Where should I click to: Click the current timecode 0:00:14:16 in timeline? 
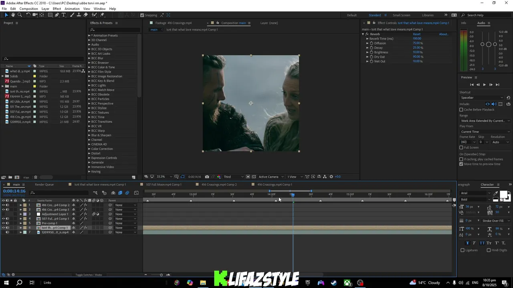click(14, 191)
